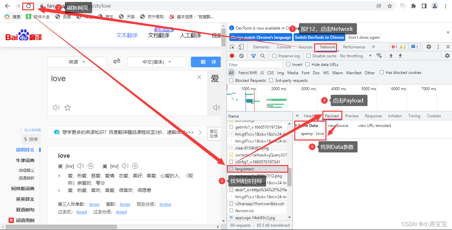
Task: Click the import HAR file upload arrow
Action: click(x=391, y=56)
